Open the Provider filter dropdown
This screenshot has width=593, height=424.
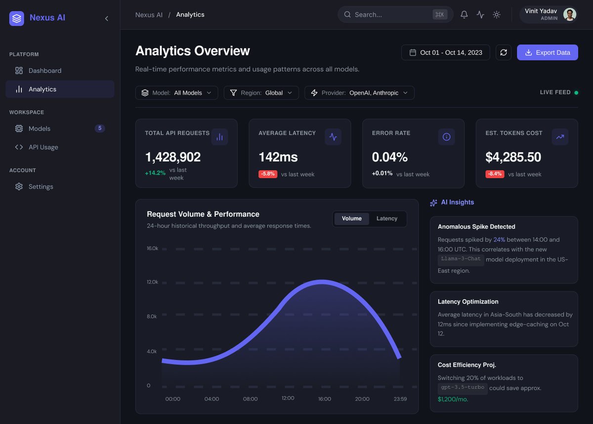(x=359, y=93)
